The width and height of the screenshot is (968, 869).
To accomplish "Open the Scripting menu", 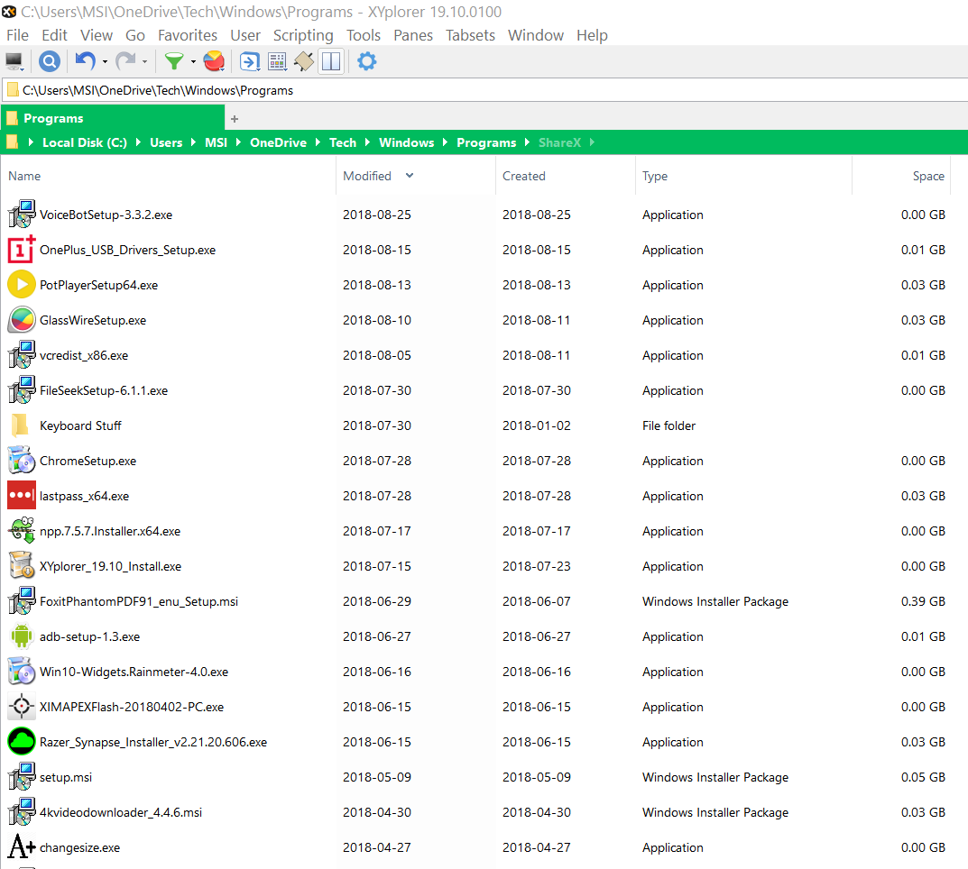I will click(303, 35).
